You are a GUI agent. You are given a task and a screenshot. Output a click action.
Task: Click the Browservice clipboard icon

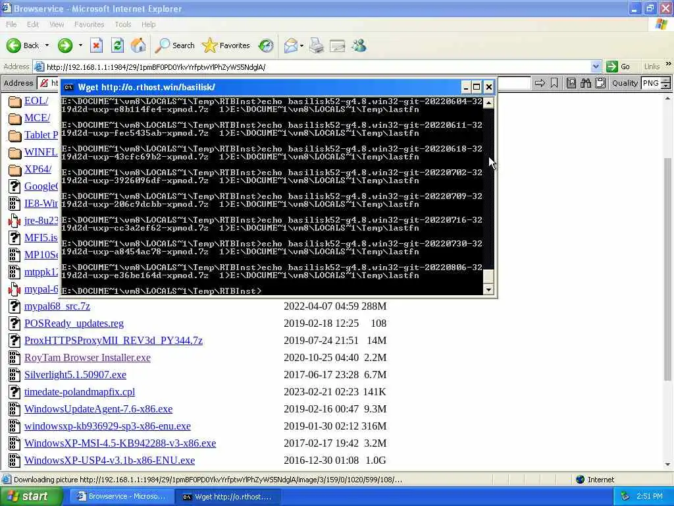[600, 83]
